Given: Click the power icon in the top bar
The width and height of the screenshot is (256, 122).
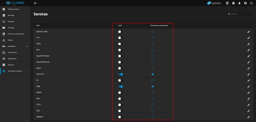Looking at the screenshot, I should 251,3.
